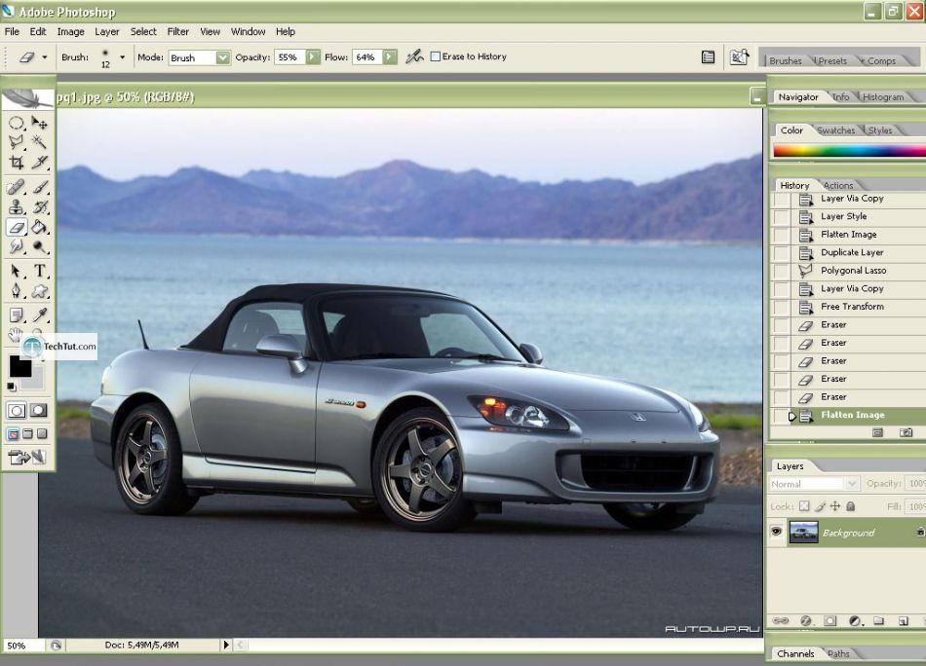Click the default colors mini icon
This screenshot has height=666, width=926.
pos(12,387)
